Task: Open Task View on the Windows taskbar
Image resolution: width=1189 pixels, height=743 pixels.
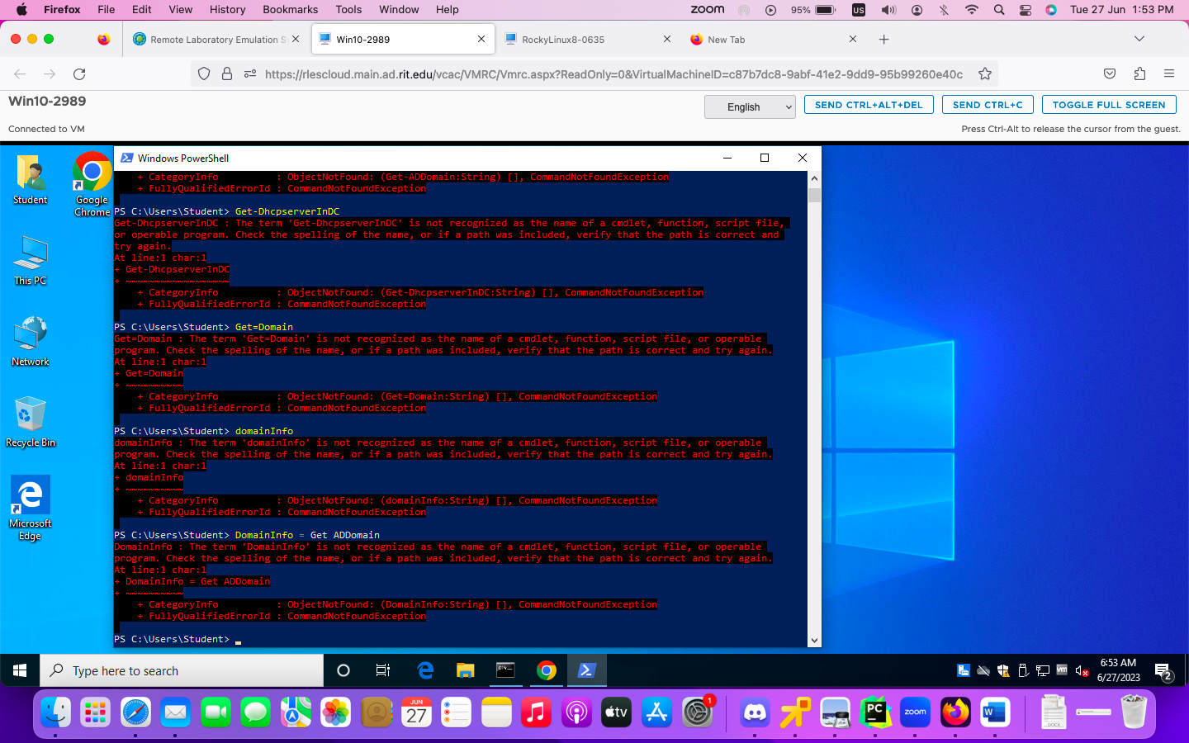Action: [x=383, y=670]
